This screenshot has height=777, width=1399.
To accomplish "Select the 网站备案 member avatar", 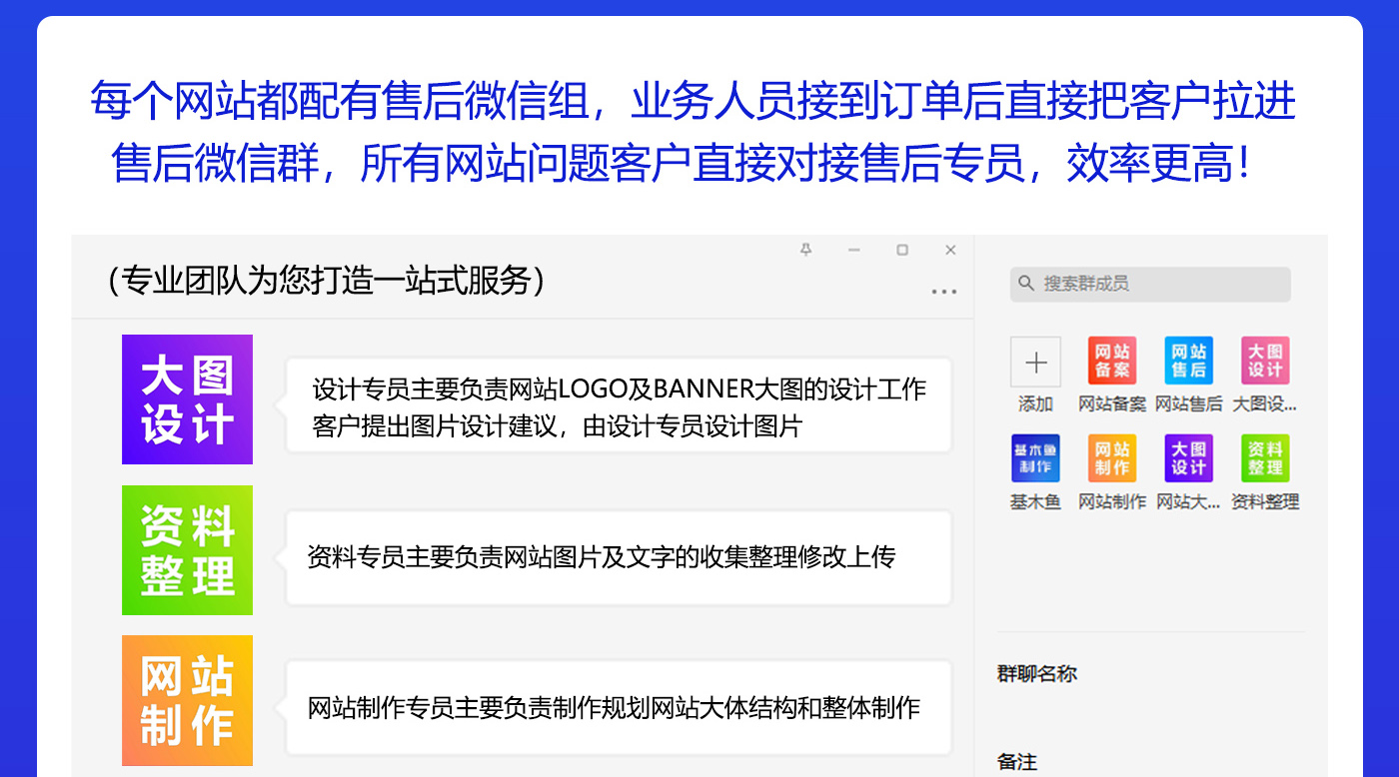I will [1111, 361].
